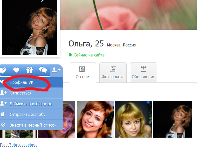This screenshot has height=150, width=199.
Task: Open Профиль VK menu entry
Action: [31, 83]
